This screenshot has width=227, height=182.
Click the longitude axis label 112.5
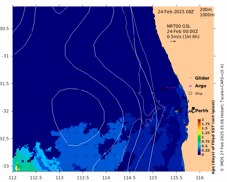36,178
